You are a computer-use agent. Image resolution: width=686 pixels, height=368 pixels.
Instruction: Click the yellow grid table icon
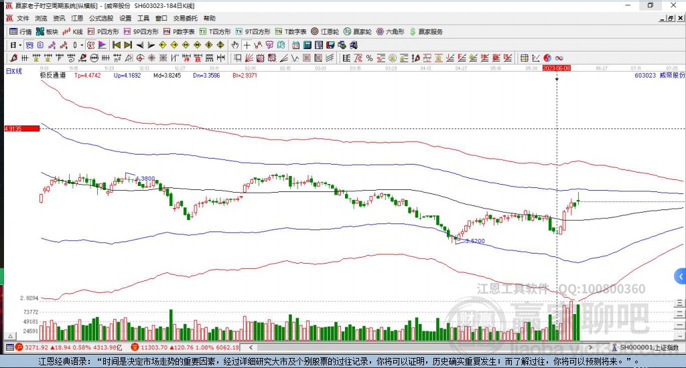(x=524, y=58)
